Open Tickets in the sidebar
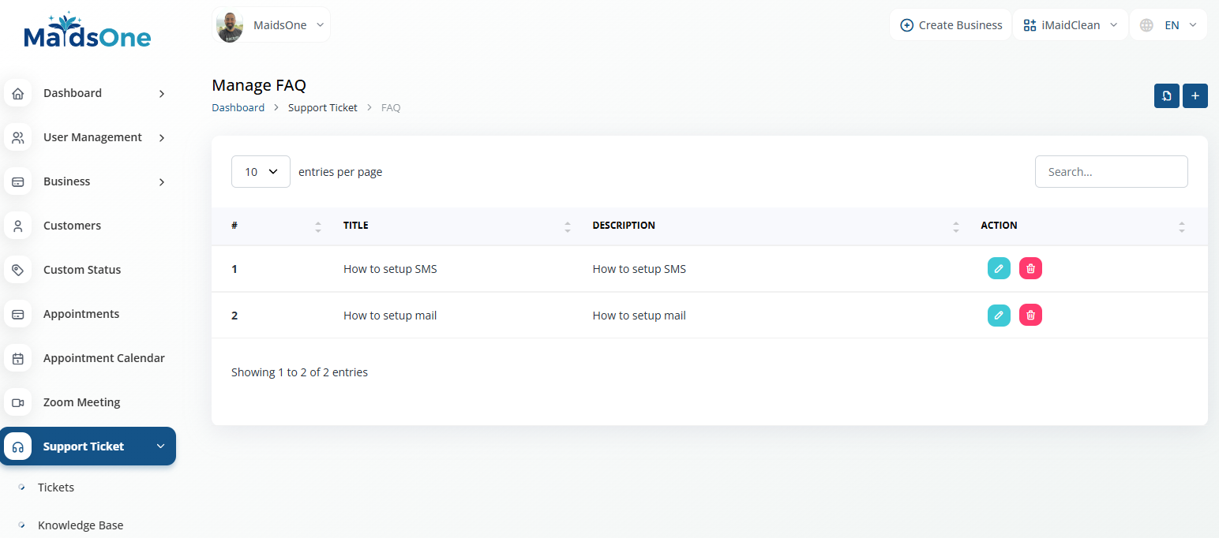 [x=56, y=488]
